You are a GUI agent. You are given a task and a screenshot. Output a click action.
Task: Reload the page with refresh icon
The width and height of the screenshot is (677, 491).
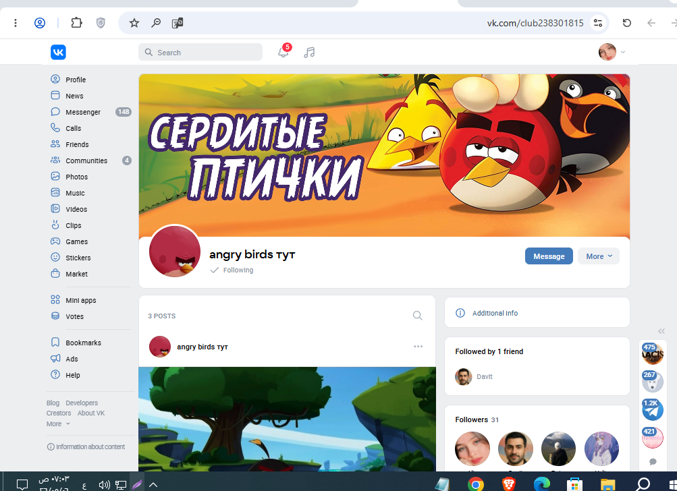click(627, 23)
